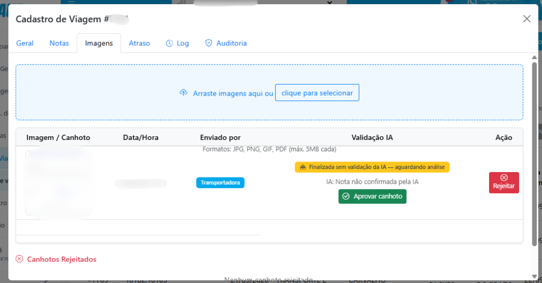Click the Validação IA column header
This screenshot has width=542, height=283.
tap(372, 137)
